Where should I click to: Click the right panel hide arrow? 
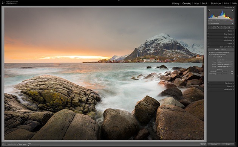coord(237,76)
